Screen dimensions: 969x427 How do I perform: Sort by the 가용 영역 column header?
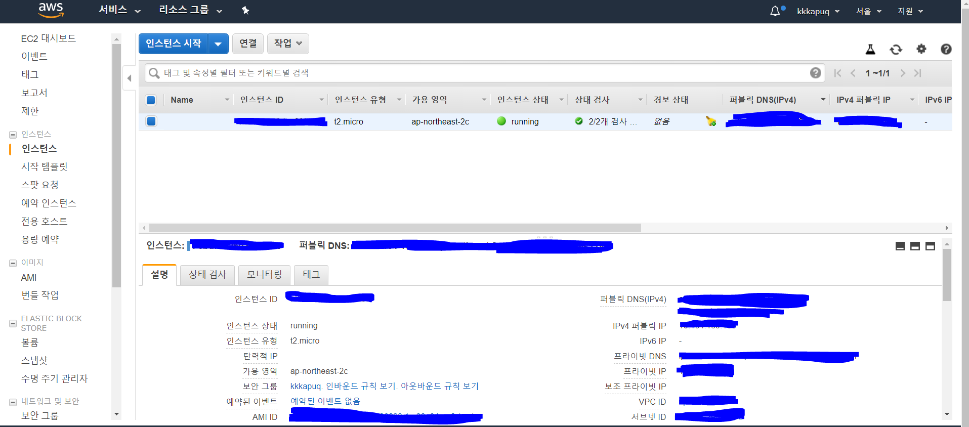[448, 100]
